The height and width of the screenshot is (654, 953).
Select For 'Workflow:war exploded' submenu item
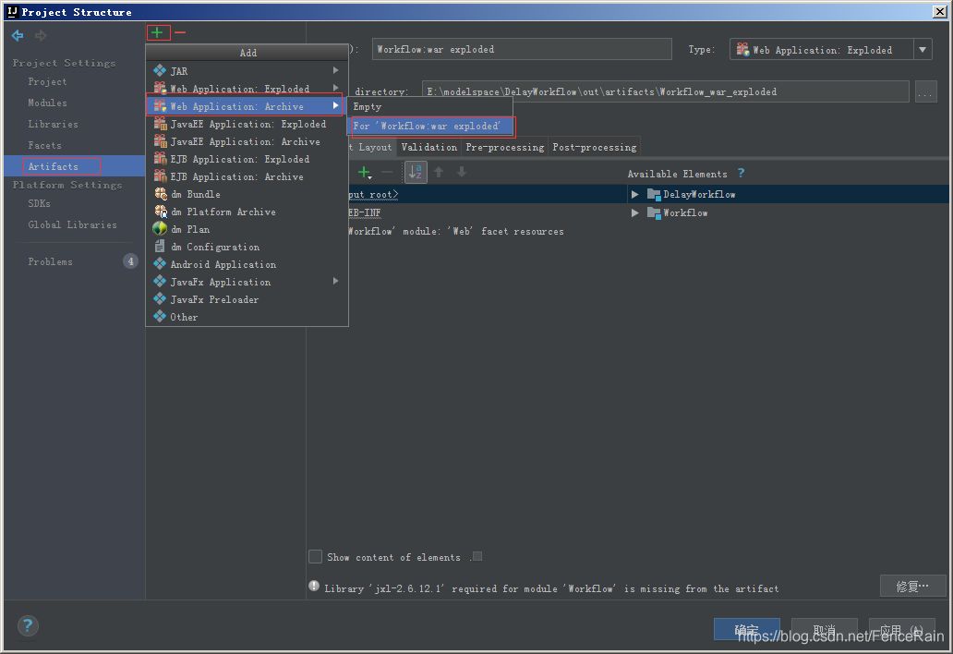tap(431, 126)
